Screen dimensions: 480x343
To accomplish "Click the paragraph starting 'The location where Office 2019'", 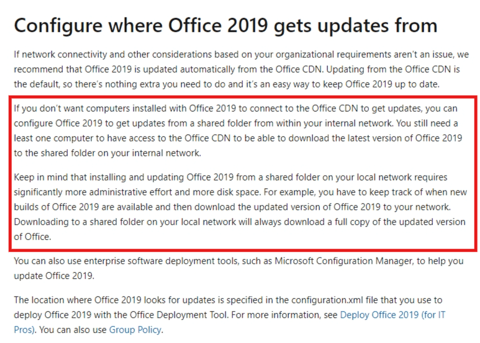I will [229, 315].
